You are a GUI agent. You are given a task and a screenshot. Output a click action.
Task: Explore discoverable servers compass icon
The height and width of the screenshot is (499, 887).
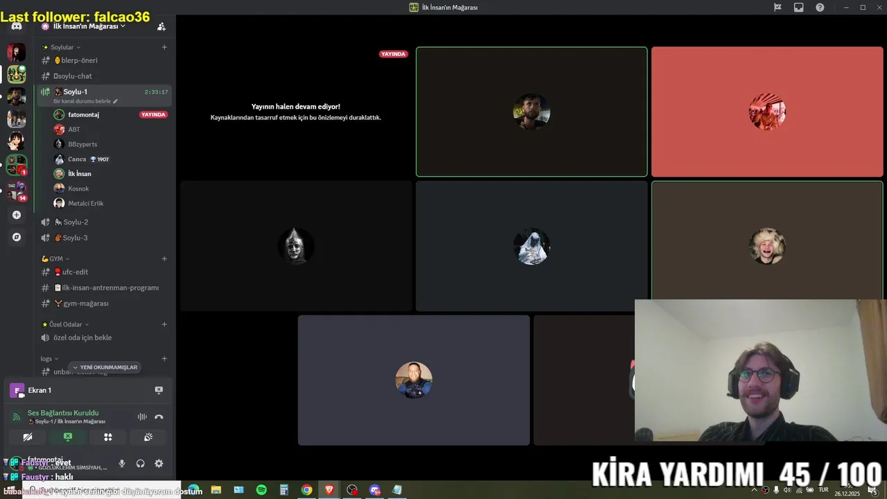17,237
